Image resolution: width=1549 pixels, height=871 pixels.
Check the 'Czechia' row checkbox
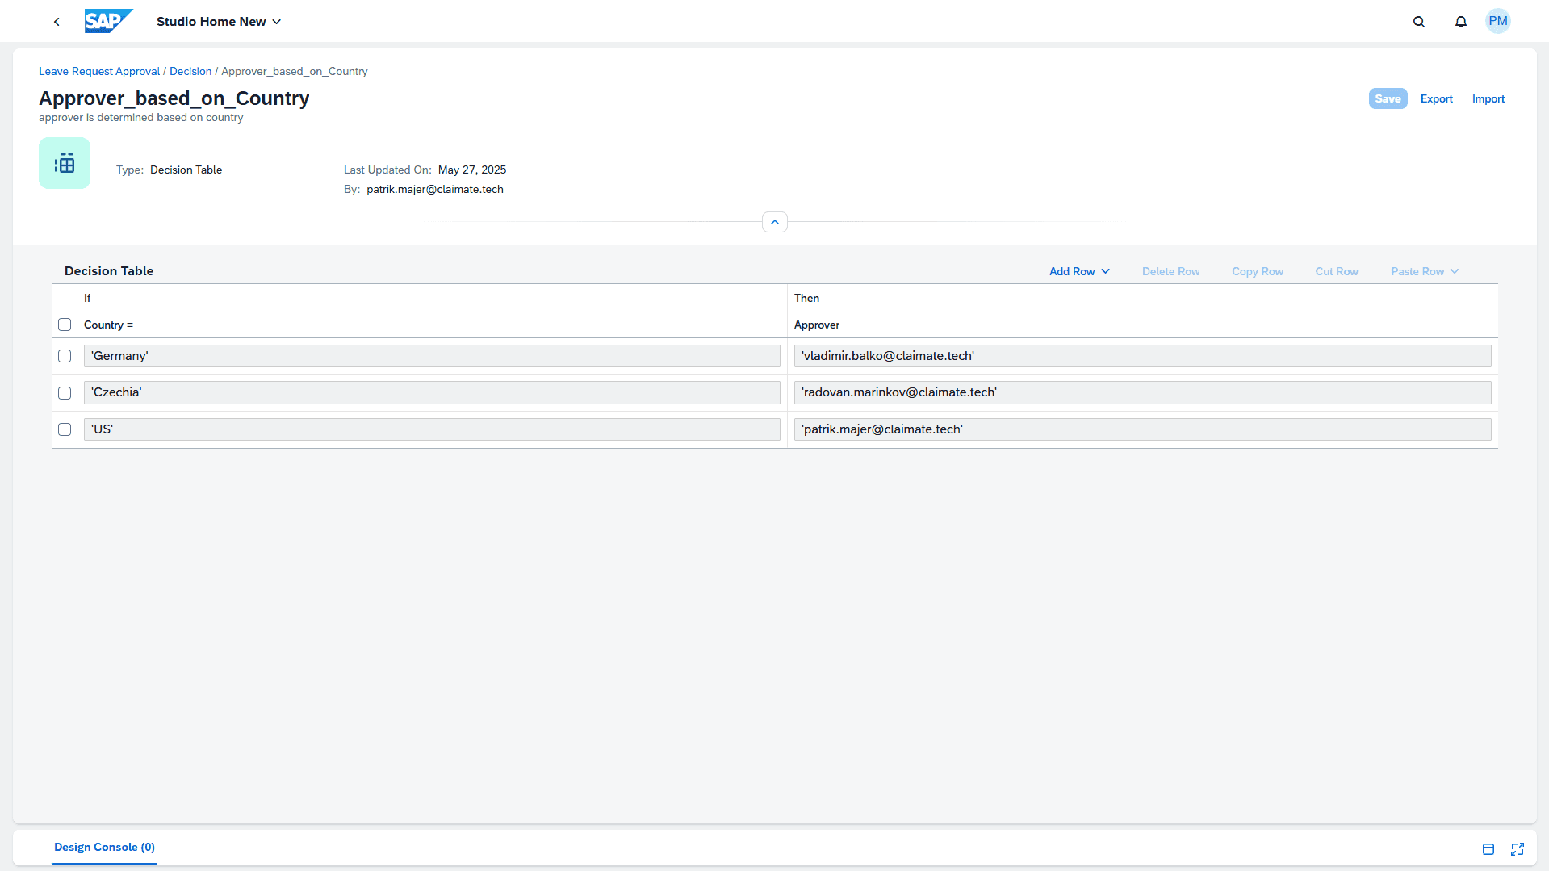tap(65, 393)
